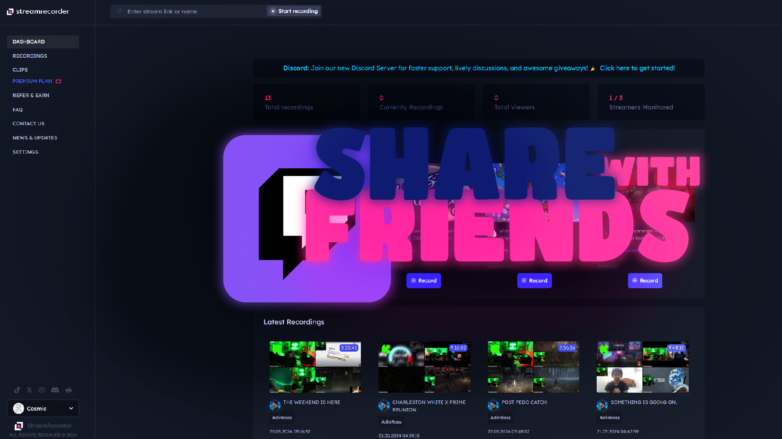Open the News & Updates menu item
The image size is (782, 439).
tap(35, 138)
